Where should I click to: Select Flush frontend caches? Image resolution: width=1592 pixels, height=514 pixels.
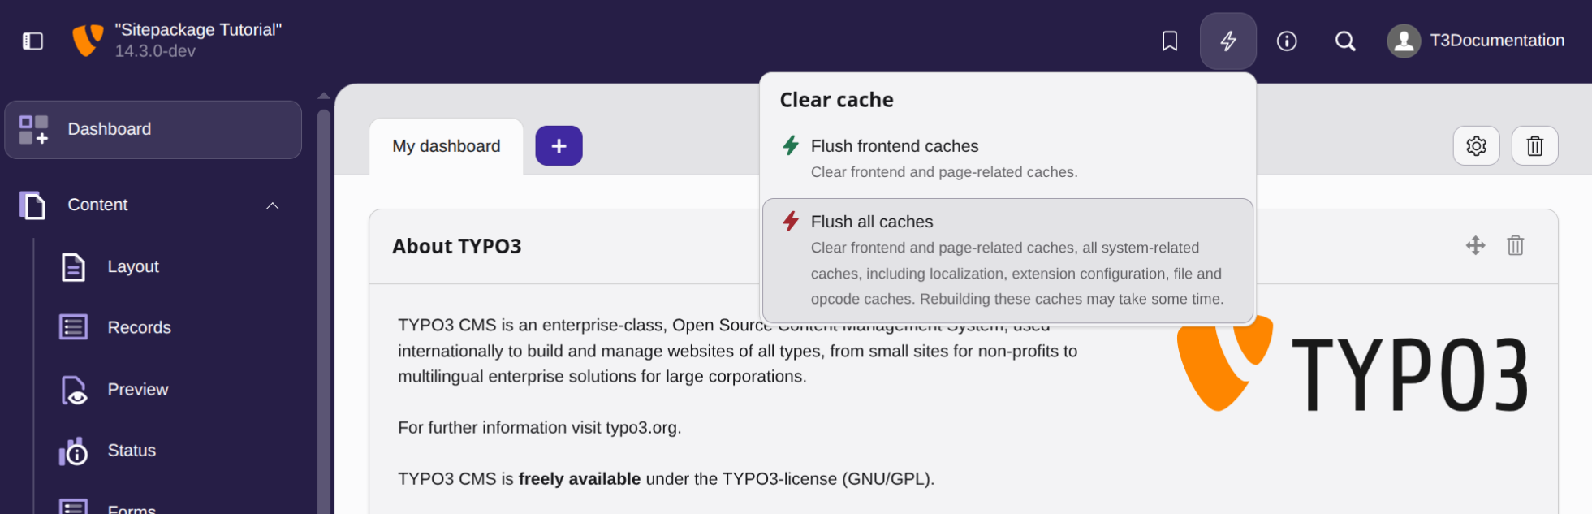(1007, 158)
